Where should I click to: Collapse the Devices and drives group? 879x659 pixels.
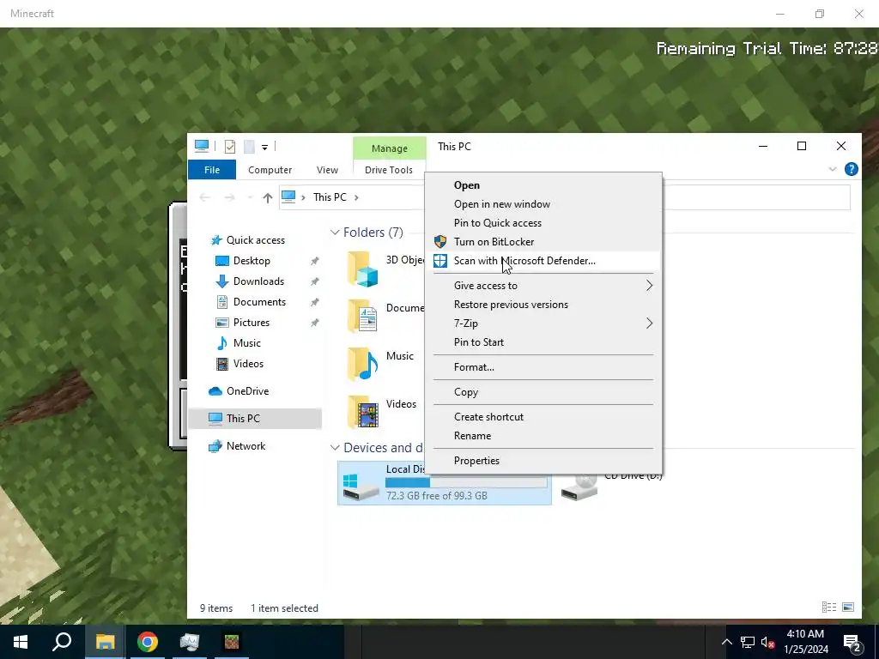(335, 448)
